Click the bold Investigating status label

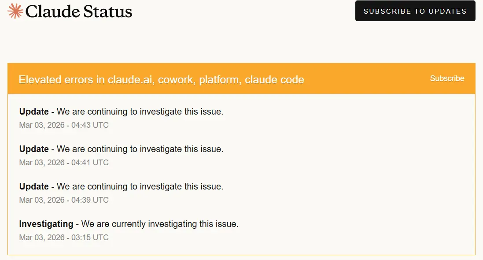(x=46, y=224)
